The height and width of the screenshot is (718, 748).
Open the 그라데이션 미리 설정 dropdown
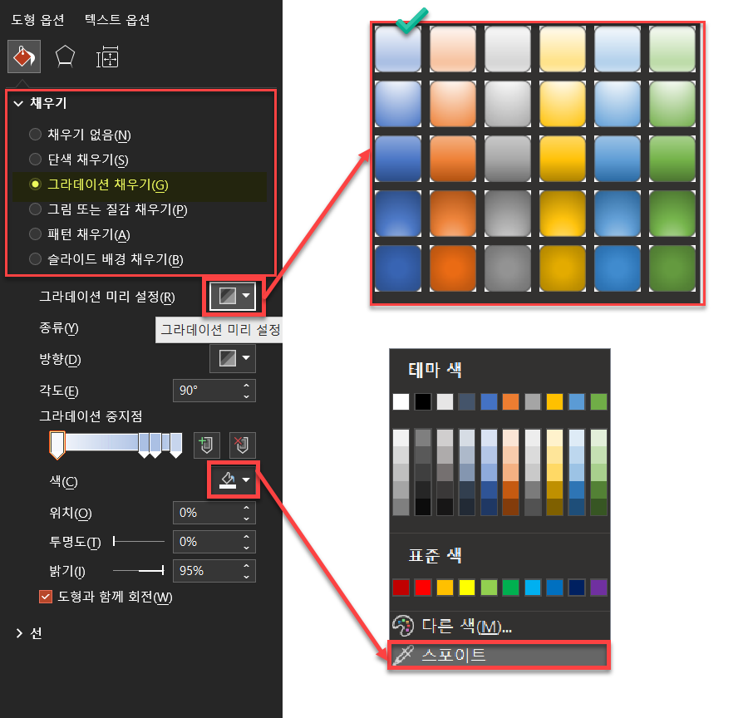point(232,296)
